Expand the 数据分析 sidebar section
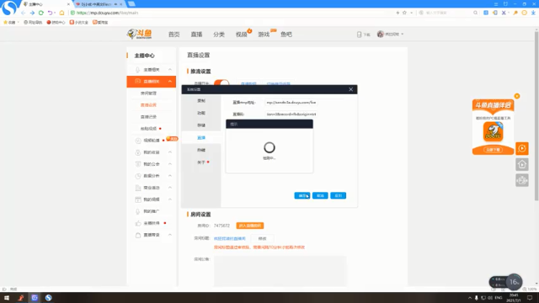 pyautogui.click(x=170, y=176)
